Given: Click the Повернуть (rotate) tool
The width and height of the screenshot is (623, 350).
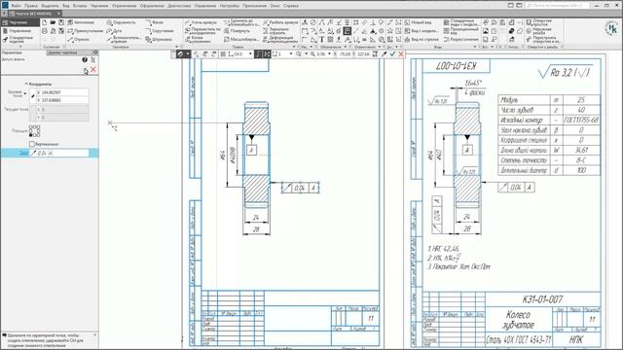Looking at the screenshot, I should 237,31.
